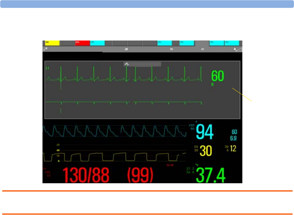Image resolution: width=294 pixels, height=215 pixels.
Task: Click the cyan pulse value 60
Action: pyautogui.click(x=234, y=132)
